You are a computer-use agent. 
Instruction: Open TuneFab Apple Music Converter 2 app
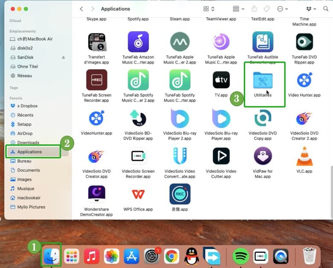[x=180, y=42]
